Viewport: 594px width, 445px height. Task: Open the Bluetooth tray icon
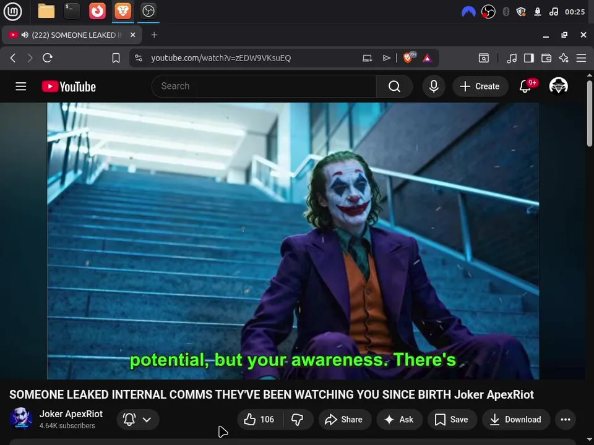coord(506,12)
